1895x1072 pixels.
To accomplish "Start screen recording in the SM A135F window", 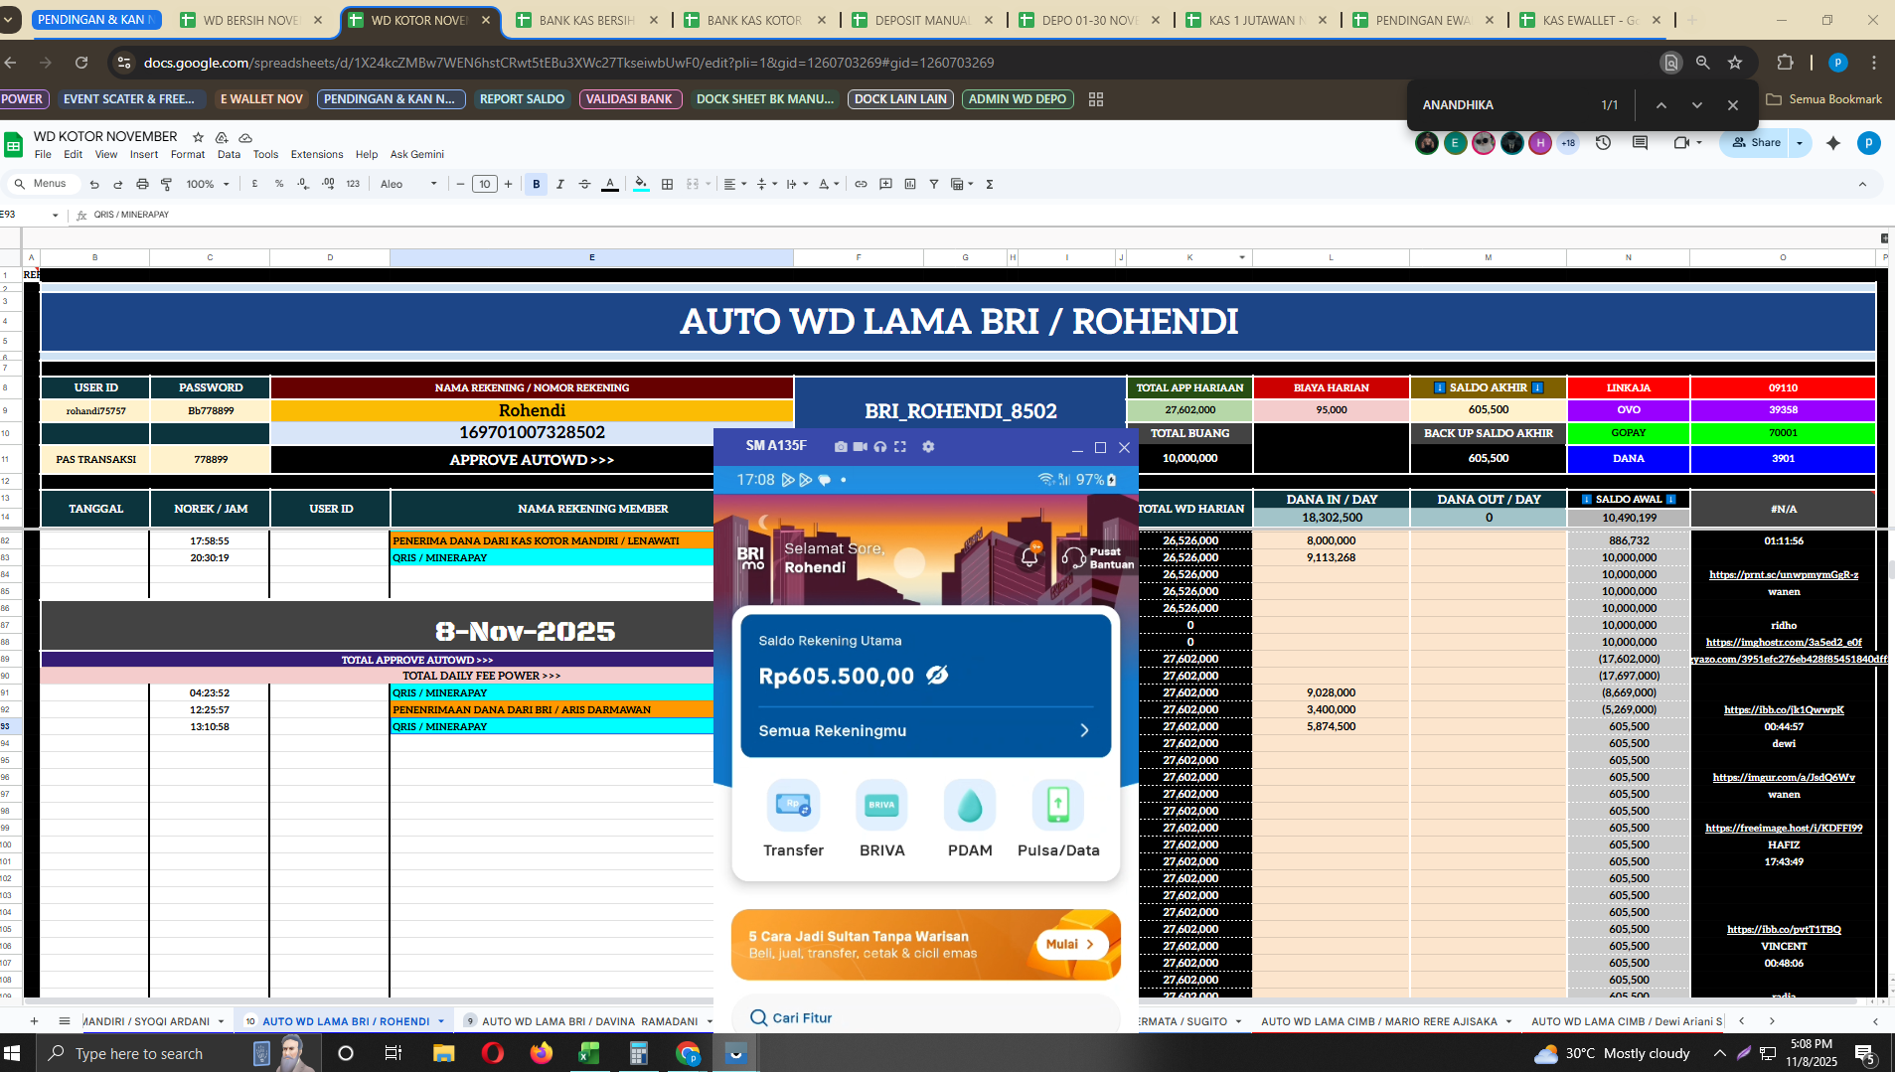I will click(861, 447).
